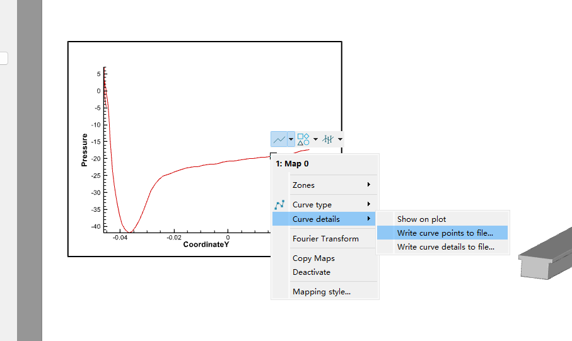
Task: Choose Write curve details to file
Action: pyautogui.click(x=445, y=247)
